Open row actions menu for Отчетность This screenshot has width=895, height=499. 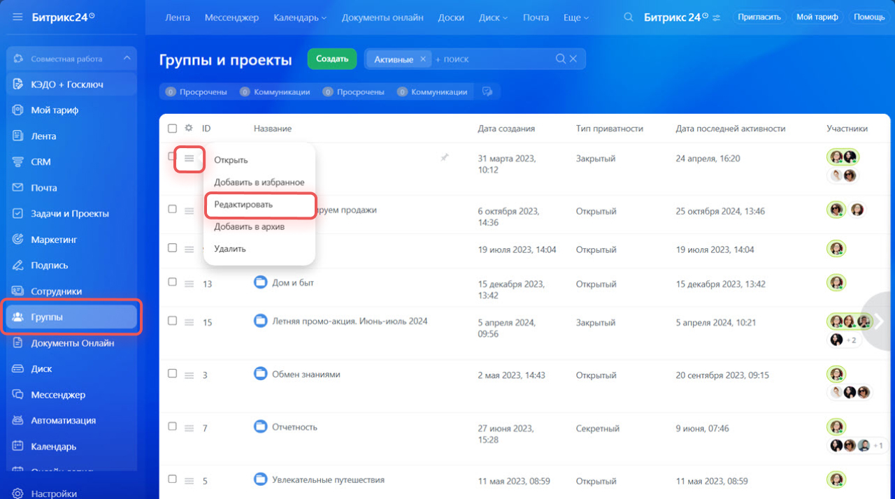(189, 428)
